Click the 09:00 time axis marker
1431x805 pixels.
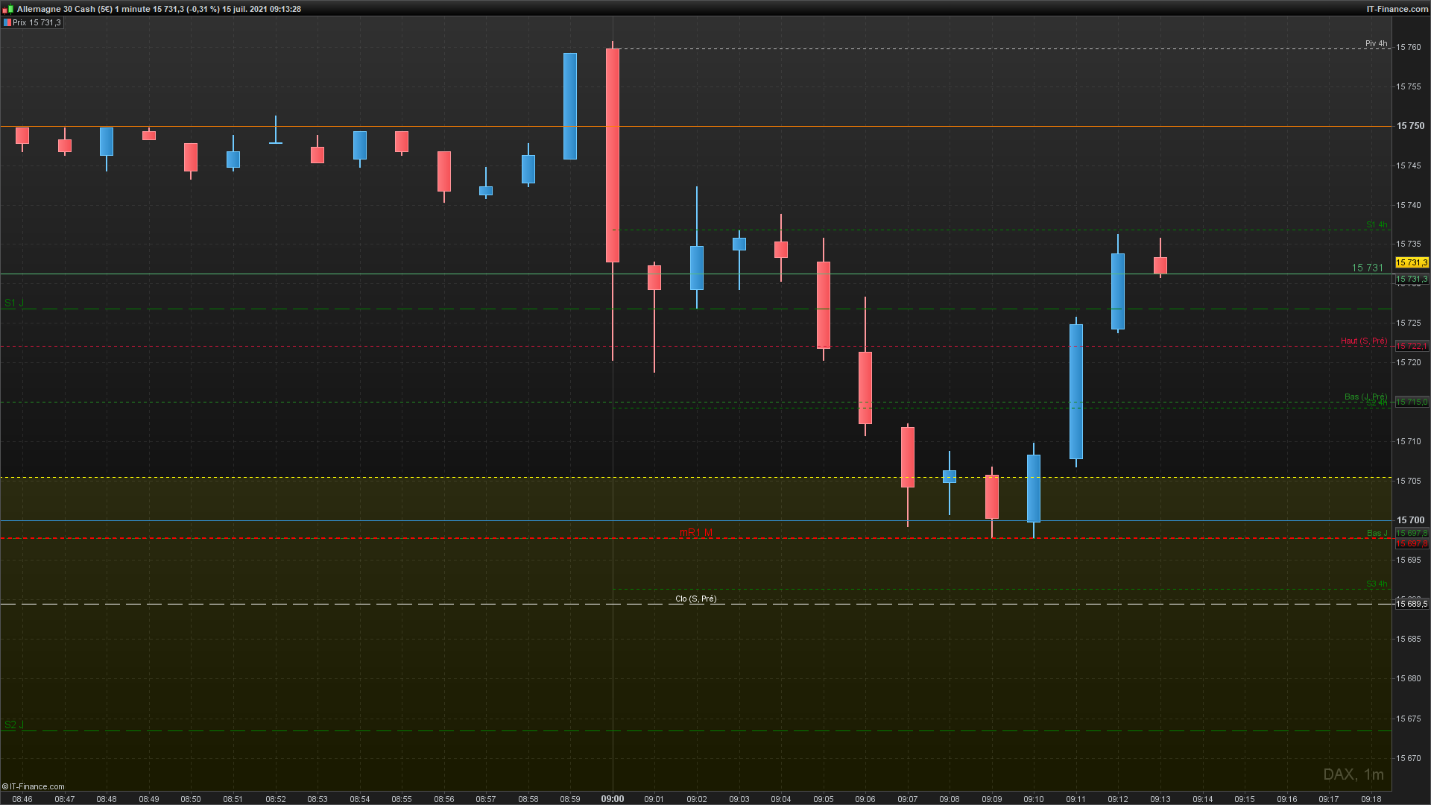click(x=613, y=799)
